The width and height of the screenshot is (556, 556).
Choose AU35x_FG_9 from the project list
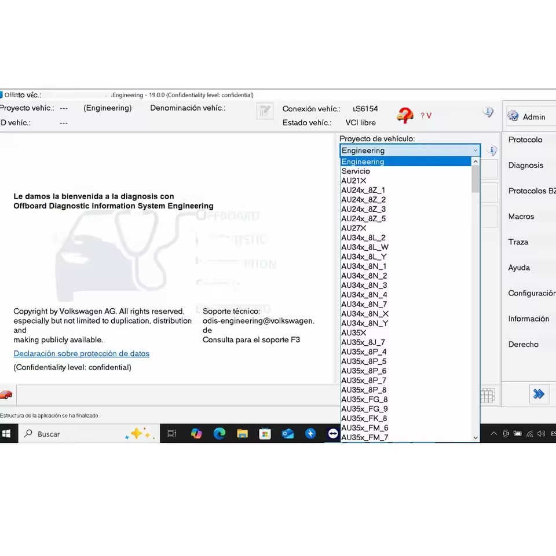405,409
